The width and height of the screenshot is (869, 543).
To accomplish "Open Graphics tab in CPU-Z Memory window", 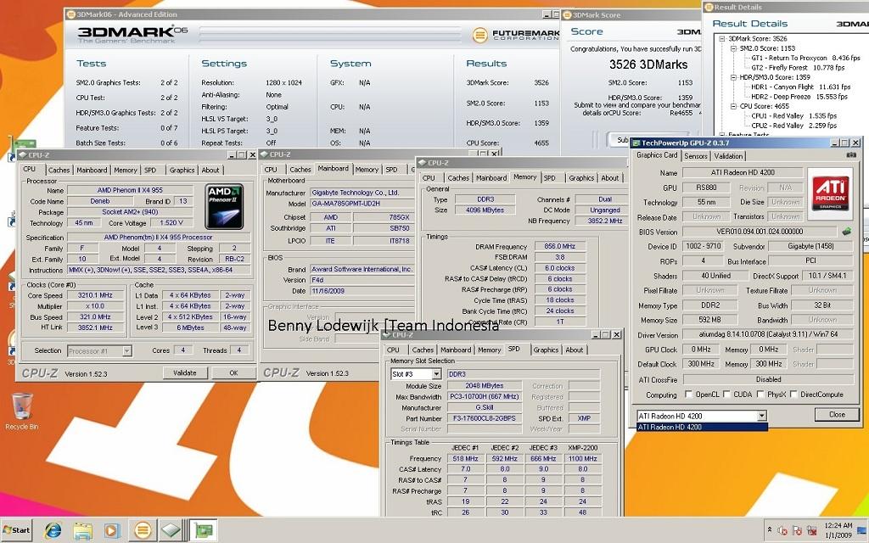I will point(581,178).
